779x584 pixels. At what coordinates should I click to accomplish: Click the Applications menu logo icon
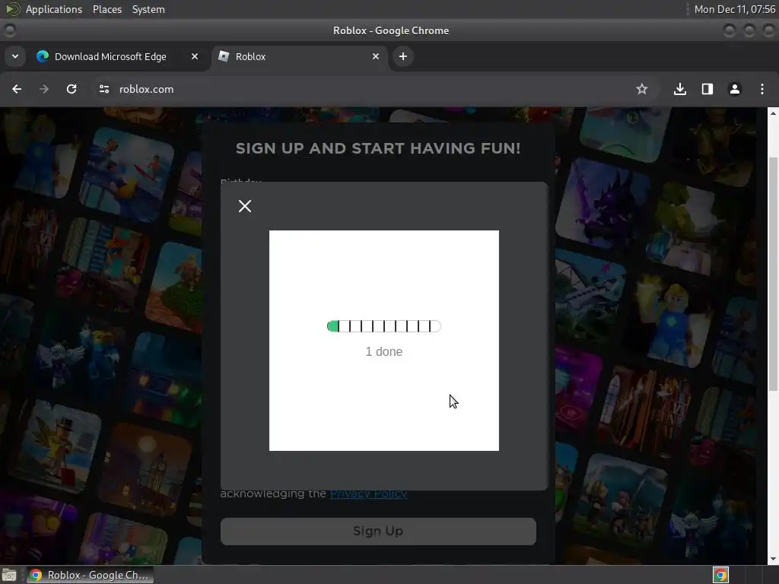[x=12, y=9]
